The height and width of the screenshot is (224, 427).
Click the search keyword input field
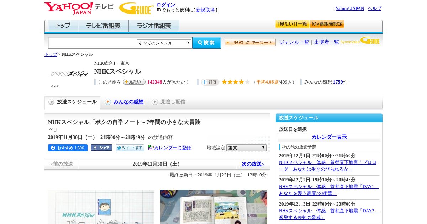(x=93, y=43)
